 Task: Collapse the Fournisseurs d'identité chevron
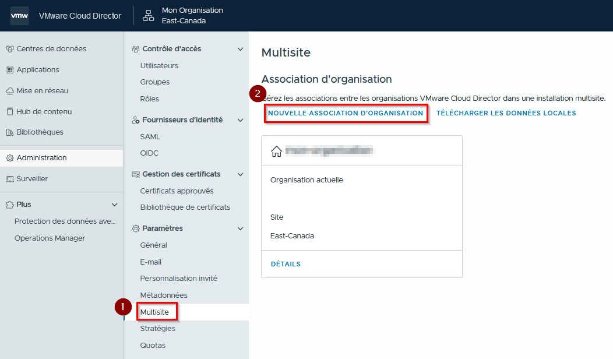click(x=241, y=120)
